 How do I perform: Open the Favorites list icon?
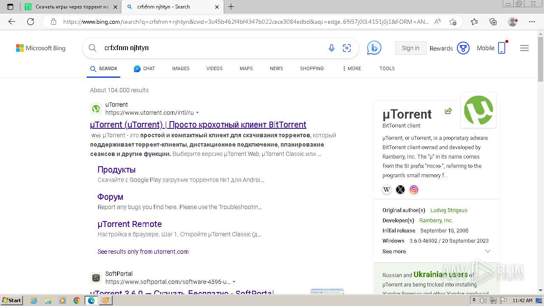click(474, 22)
